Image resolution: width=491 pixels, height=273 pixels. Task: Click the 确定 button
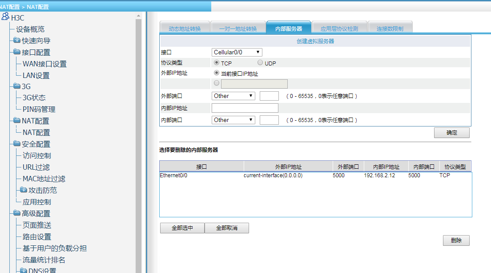tap(451, 133)
